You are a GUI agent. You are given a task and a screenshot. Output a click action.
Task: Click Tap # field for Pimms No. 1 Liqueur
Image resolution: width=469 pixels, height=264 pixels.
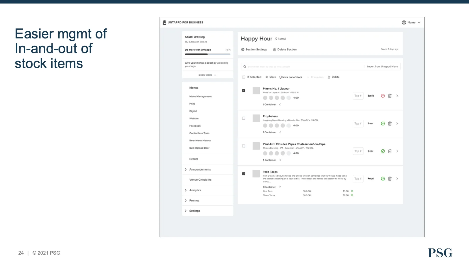click(358, 96)
